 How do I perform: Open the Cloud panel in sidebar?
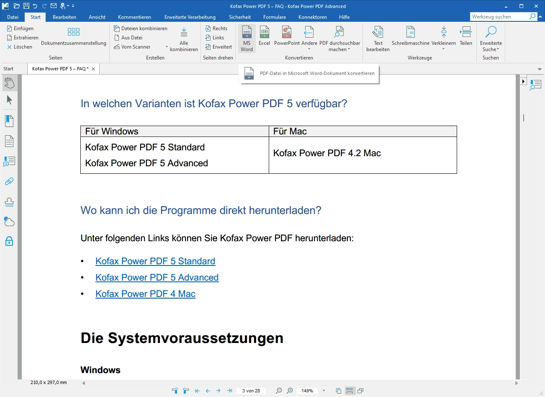point(9,222)
